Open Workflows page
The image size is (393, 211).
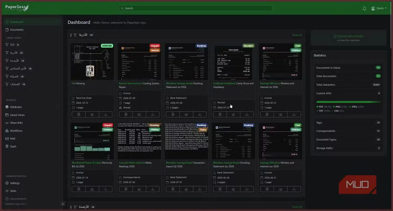click(x=16, y=131)
